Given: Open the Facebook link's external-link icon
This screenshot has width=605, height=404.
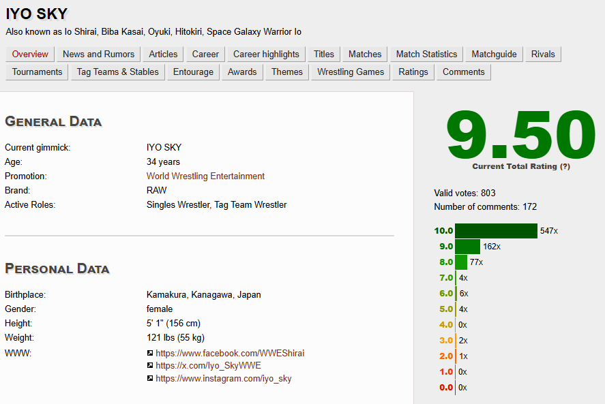Looking at the screenshot, I should [x=150, y=353].
